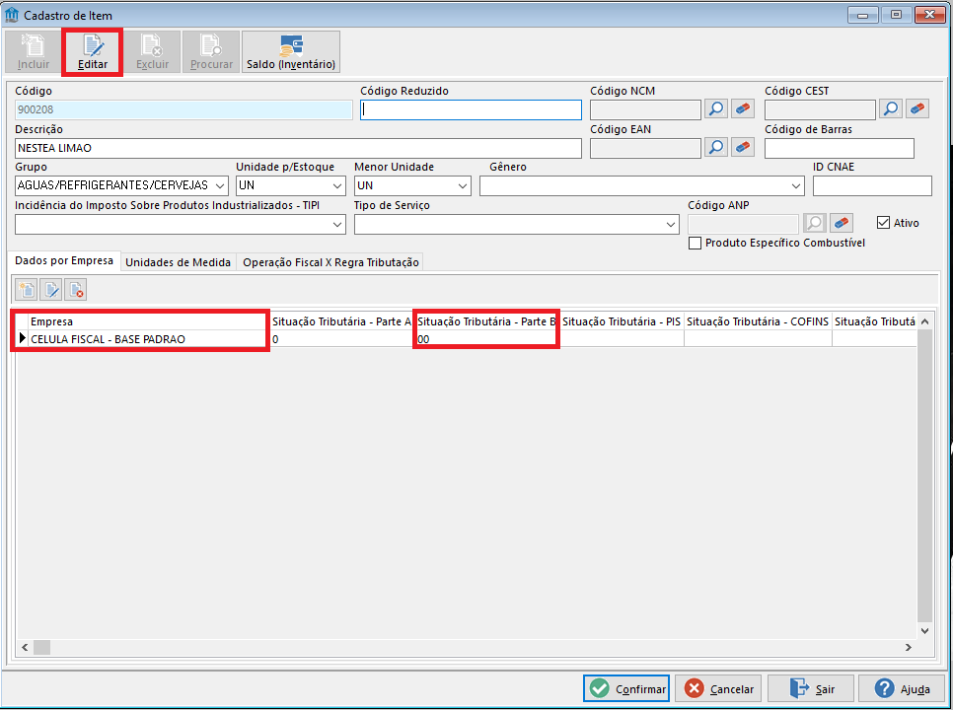Click grid horizontal scrollbar left arrow
953x710 pixels.
(25, 648)
